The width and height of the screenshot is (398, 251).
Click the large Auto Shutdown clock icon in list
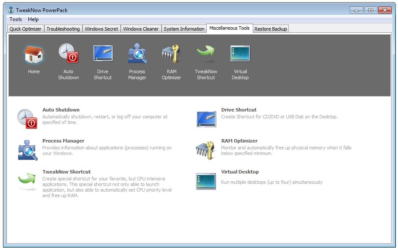click(27, 119)
